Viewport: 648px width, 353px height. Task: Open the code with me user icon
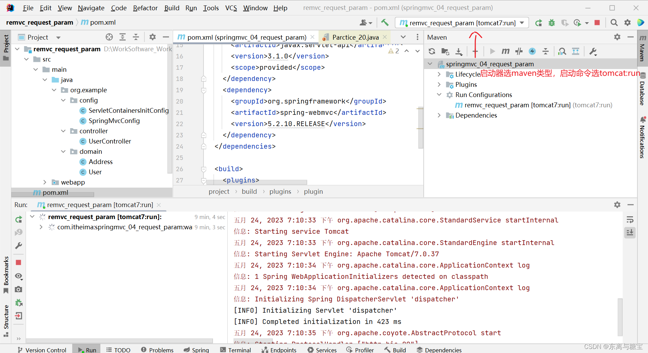(x=366, y=23)
